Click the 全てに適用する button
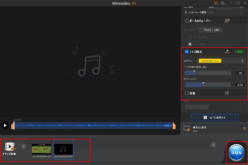Viewport: 248px width, 165px height. [214, 117]
